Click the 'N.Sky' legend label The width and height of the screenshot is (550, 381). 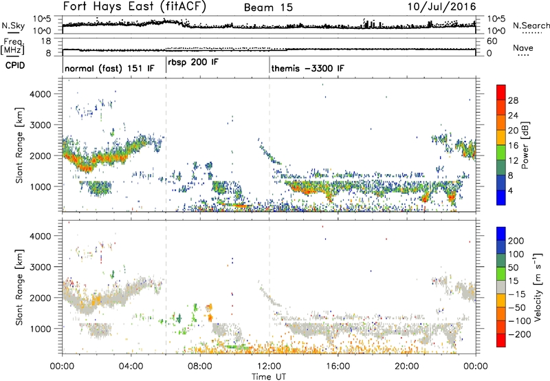(13, 25)
